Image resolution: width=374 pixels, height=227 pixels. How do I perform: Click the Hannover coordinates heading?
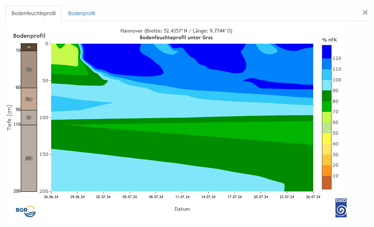(x=176, y=31)
